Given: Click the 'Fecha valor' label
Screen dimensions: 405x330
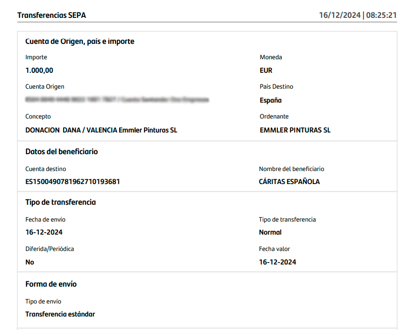Looking at the screenshot, I should [274, 249].
